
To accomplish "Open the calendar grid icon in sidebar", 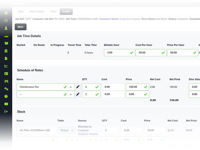I will pos(6,13).
